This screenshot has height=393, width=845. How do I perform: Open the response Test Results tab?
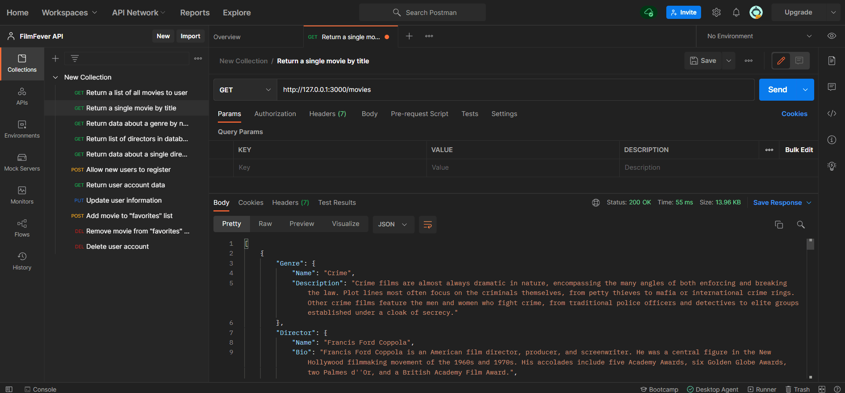(x=337, y=203)
